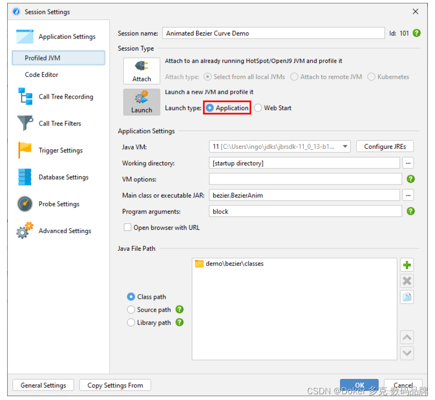
Task: Open Advanced Settings
Action: (64, 231)
